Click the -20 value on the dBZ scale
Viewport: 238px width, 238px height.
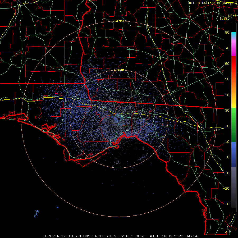point(226,188)
